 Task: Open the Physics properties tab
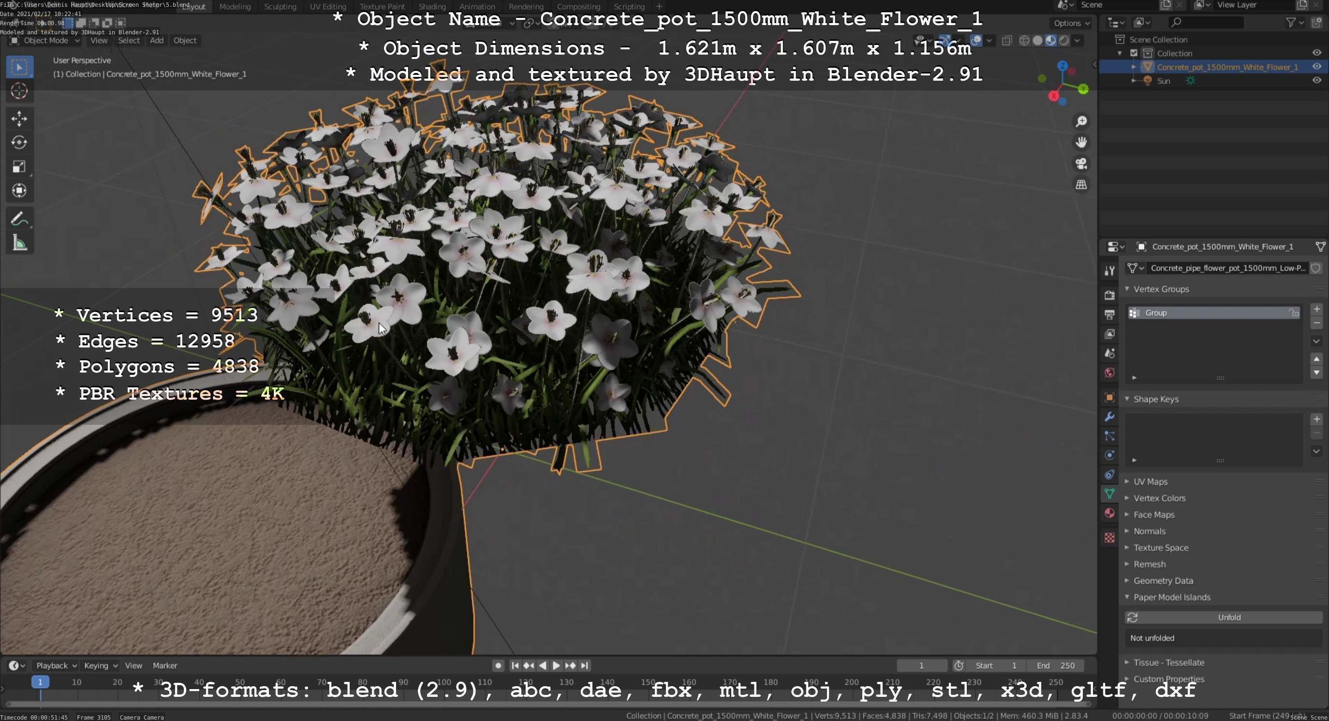click(x=1109, y=455)
